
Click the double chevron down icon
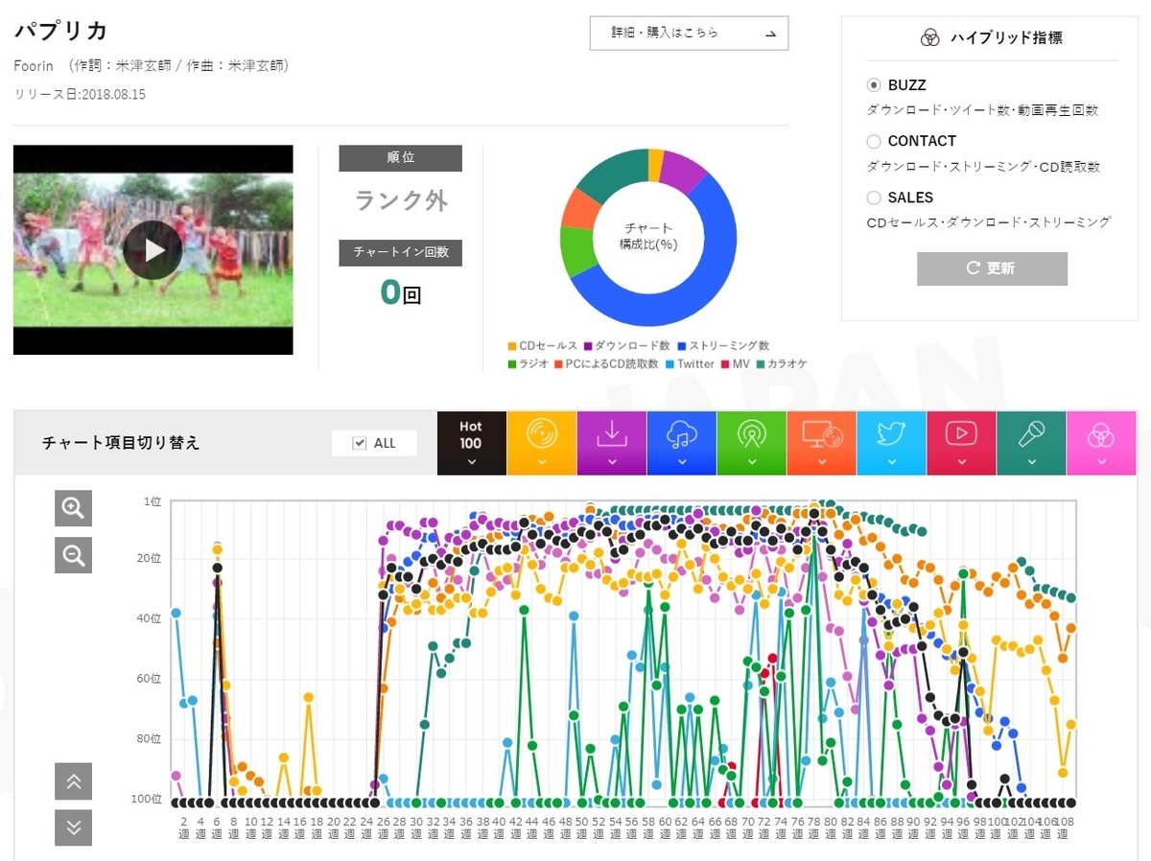pyautogui.click(x=74, y=827)
